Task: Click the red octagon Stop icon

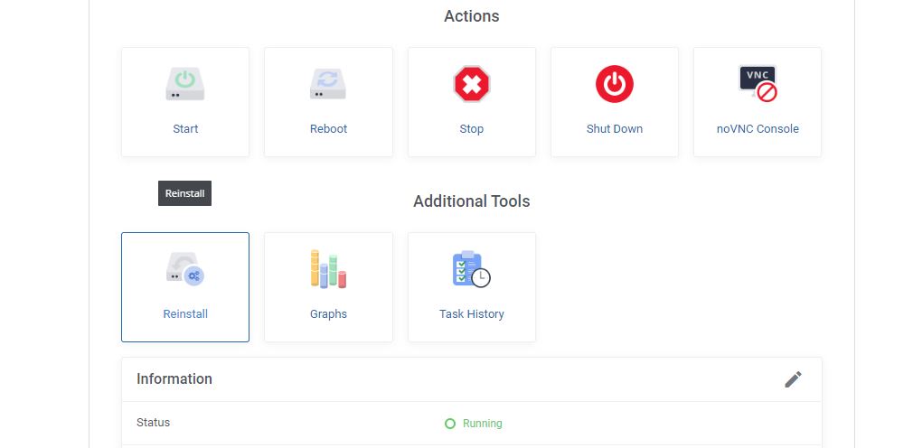Action: pos(472,84)
